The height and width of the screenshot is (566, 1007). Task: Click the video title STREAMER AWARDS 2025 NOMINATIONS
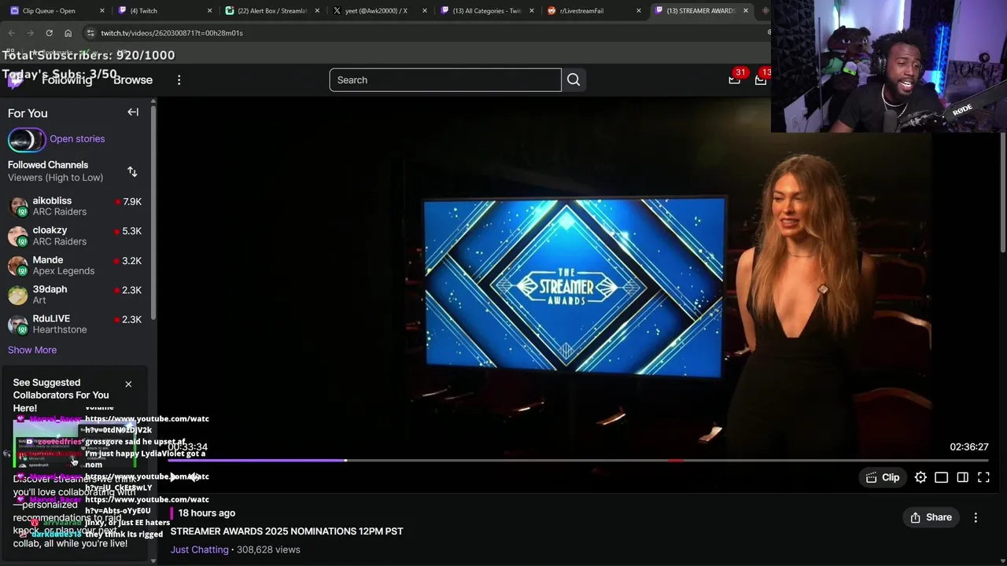tap(286, 531)
